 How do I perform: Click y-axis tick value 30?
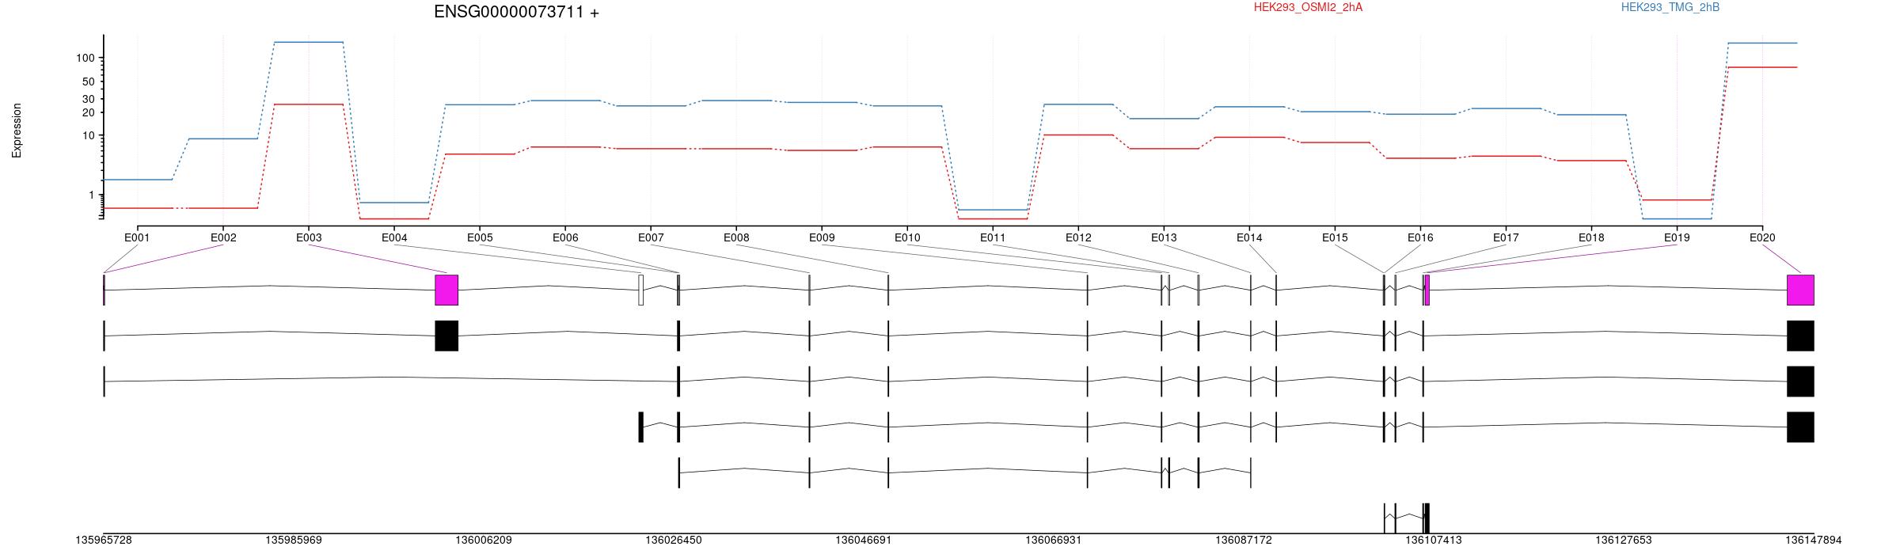pyautogui.click(x=89, y=100)
